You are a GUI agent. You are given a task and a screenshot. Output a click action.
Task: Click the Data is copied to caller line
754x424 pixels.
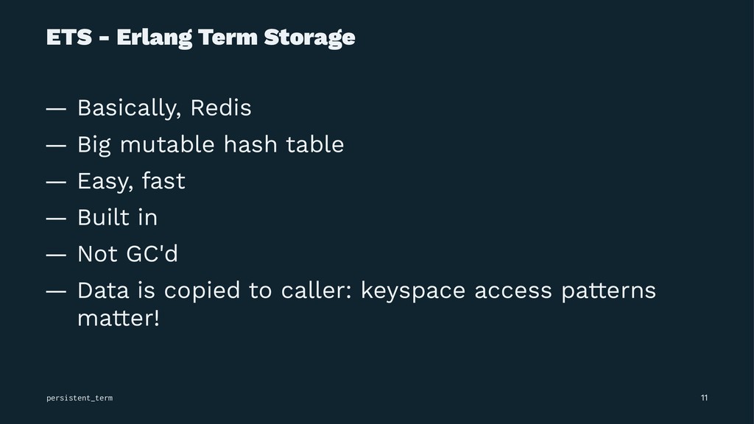pyautogui.click(x=367, y=290)
